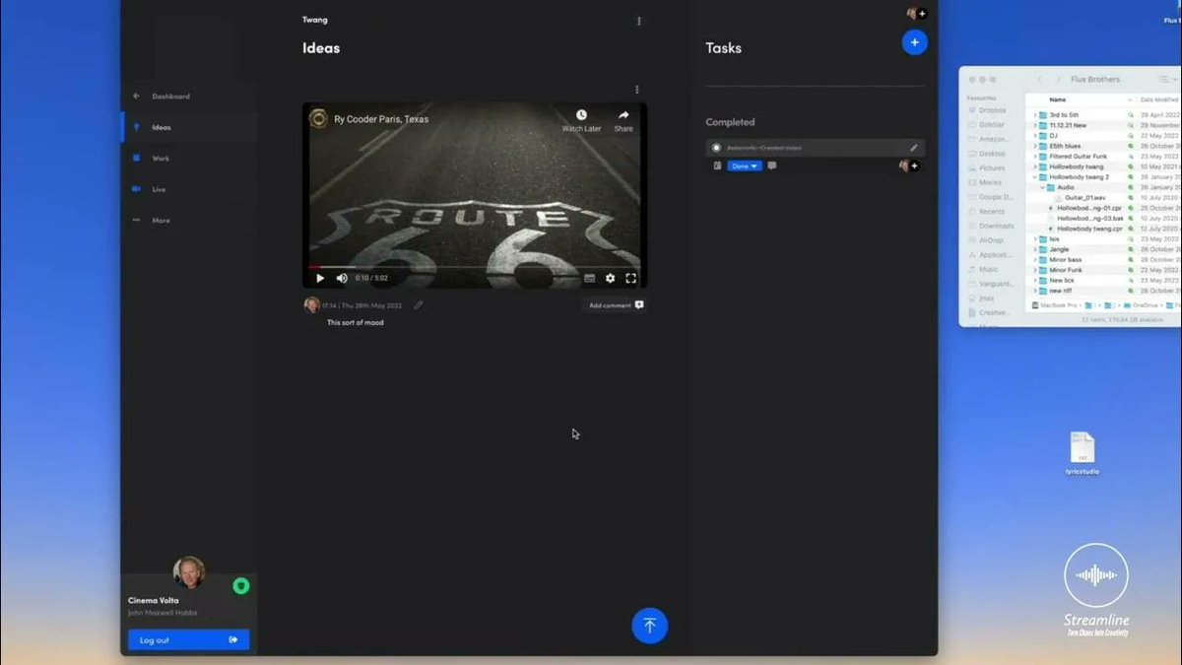Click the Add comment button under the video
The image size is (1182, 665).
point(616,305)
